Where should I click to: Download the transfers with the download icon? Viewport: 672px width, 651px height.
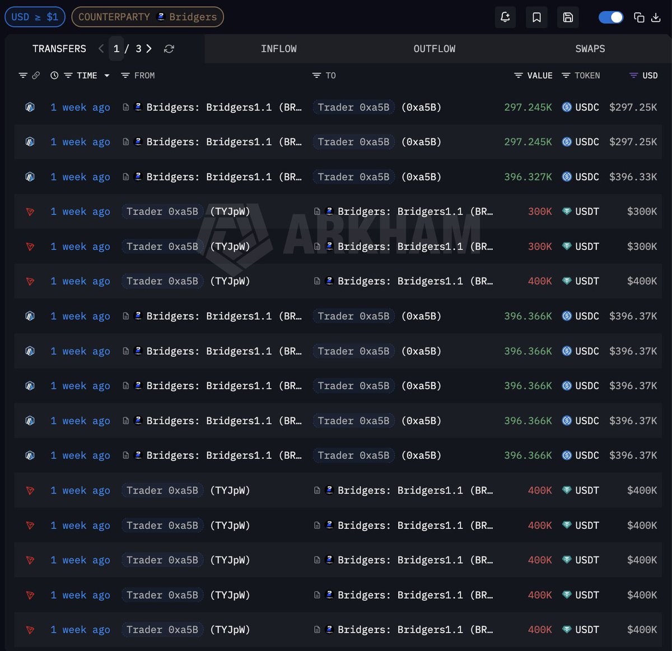point(656,17)
